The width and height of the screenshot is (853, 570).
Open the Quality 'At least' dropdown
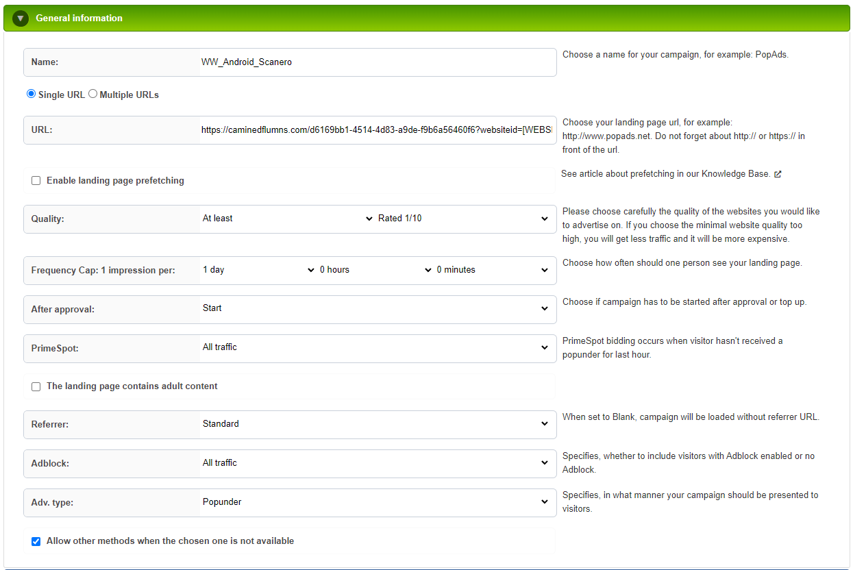288,219
